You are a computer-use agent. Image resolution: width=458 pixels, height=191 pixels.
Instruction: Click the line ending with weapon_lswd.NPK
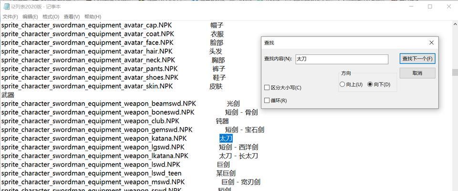(x=91, y=165)
